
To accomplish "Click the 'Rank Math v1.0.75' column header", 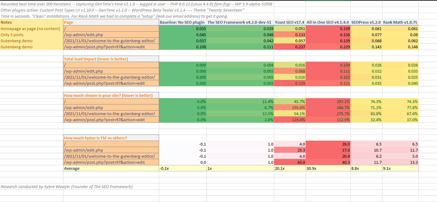I will point(400,23).
